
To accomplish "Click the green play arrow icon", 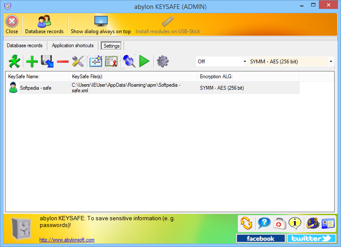I will (144, 61).
